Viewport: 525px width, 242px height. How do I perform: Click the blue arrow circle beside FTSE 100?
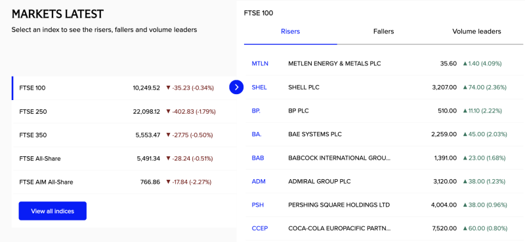236,88
